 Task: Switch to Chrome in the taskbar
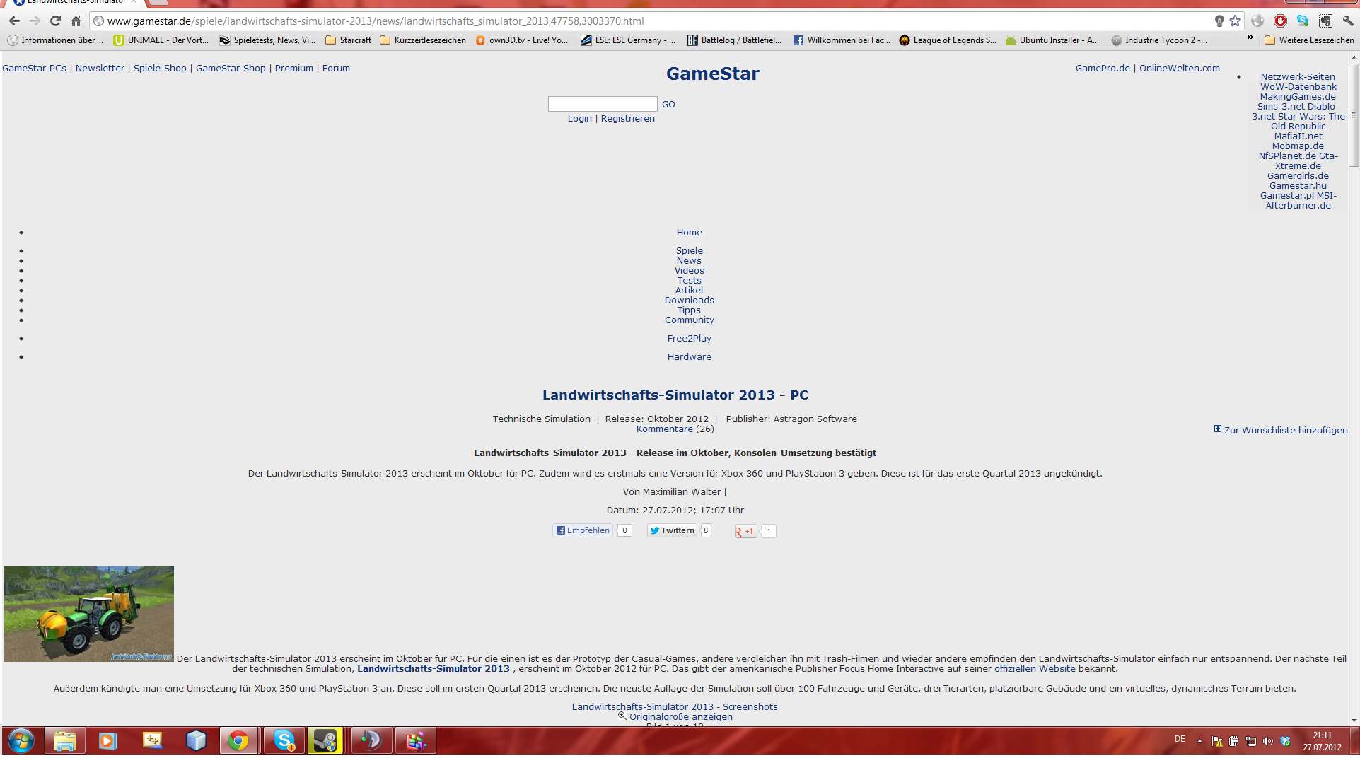tap(238, 741)
